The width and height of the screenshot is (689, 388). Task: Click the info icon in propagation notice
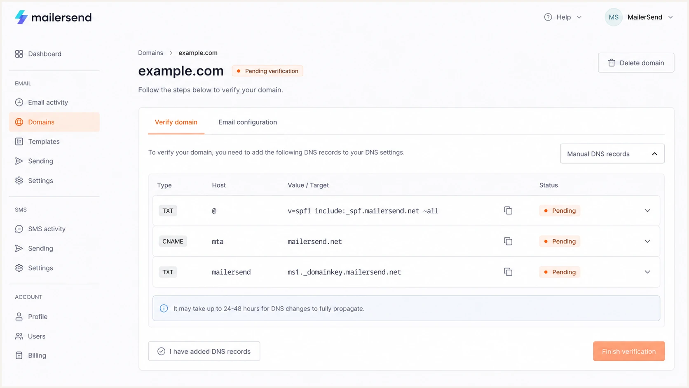point(164,308)
